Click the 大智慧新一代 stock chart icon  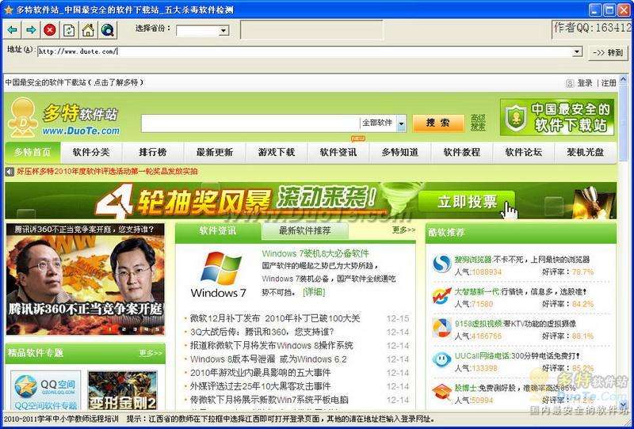[x=441, y=296]
